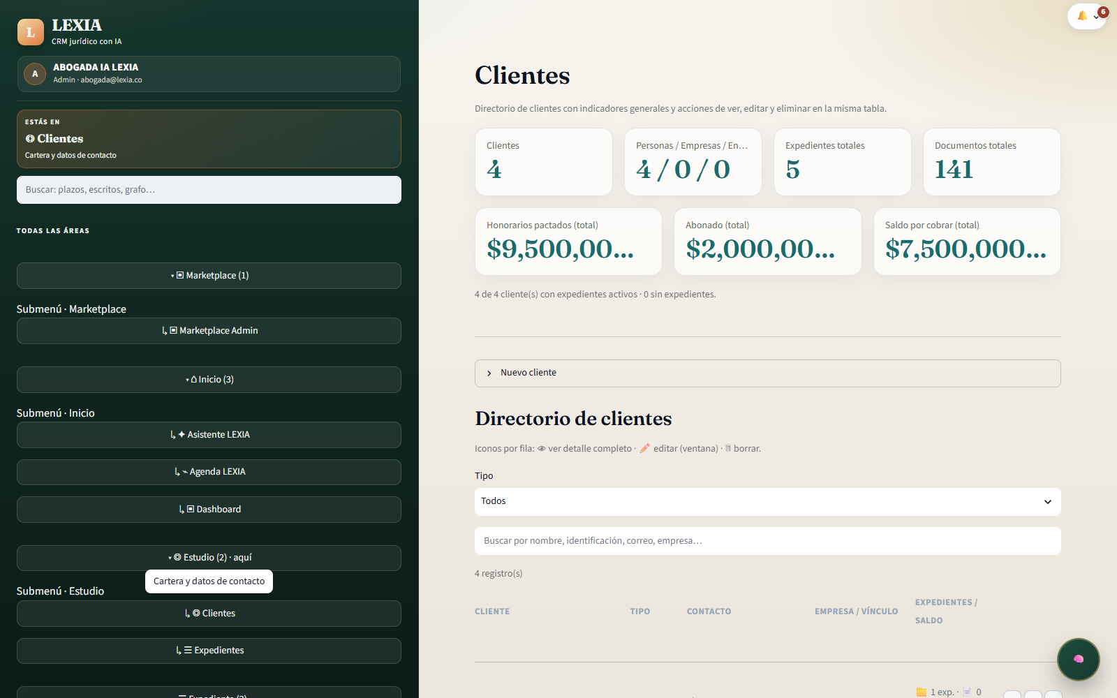Click the notification count badge '6'
Screen dimensions: 1117x698
pos(1103,12)
